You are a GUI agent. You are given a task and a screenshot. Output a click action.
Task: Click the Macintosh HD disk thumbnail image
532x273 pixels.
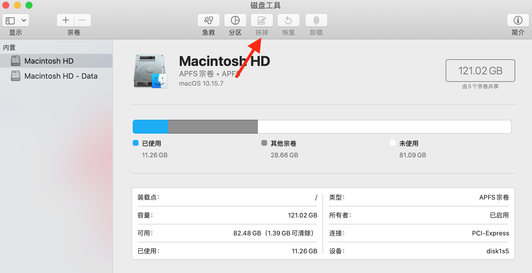point(150,71)
